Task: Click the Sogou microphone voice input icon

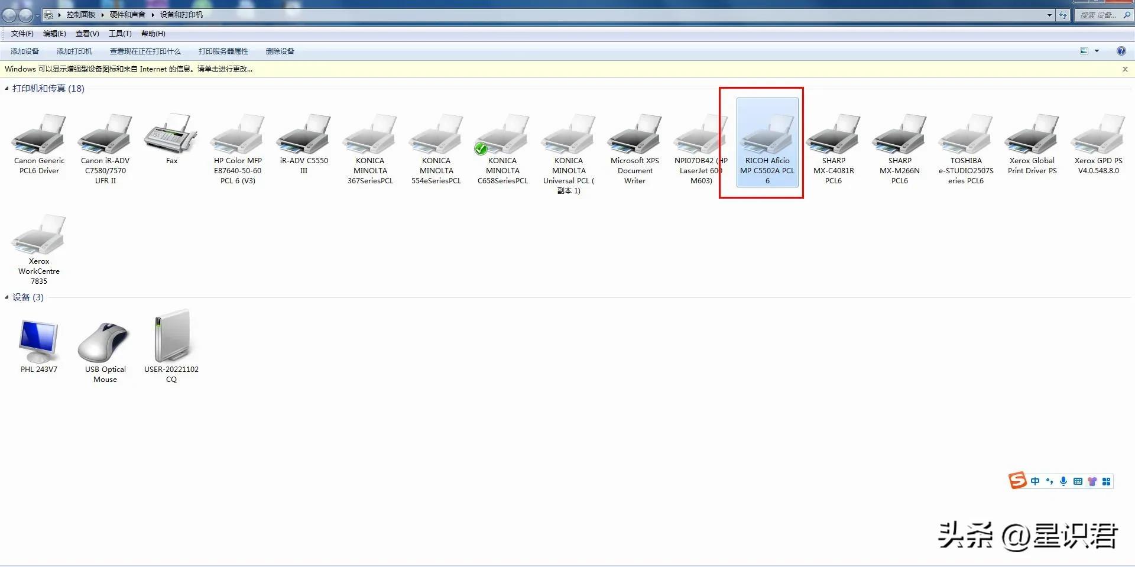Action: pos(1063,481)
